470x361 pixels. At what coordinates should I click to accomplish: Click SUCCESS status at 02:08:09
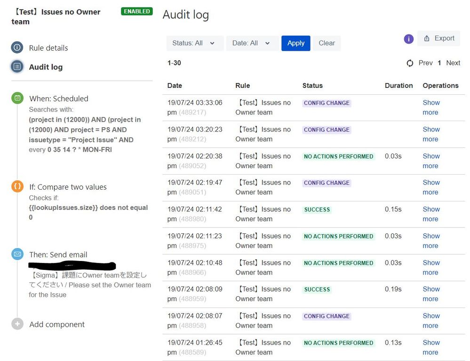(x=317, y=289)
